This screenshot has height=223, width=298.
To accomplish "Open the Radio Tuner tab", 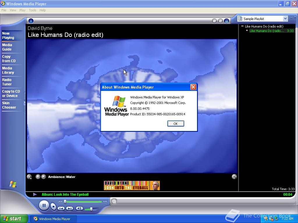I will click(7, 82).
